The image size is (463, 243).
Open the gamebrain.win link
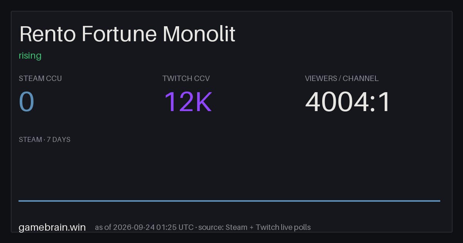coord(52,227)
